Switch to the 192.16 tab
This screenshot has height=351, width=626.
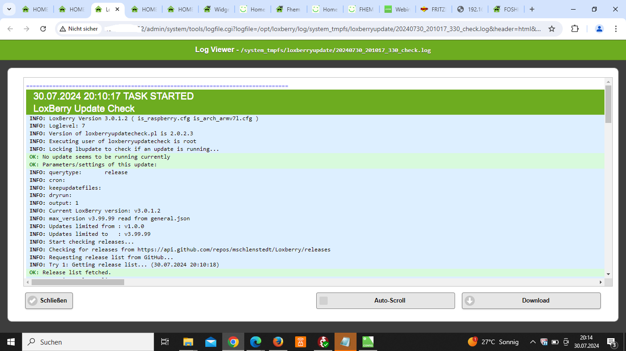(469, 9)
